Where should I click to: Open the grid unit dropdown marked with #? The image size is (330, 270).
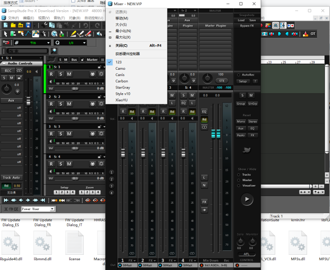pyautogui.click(x=32, y=43)
